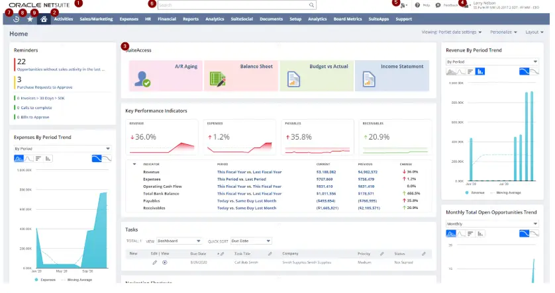Select column chart in Monthly Open Opportunities Trend

point(480,233)
